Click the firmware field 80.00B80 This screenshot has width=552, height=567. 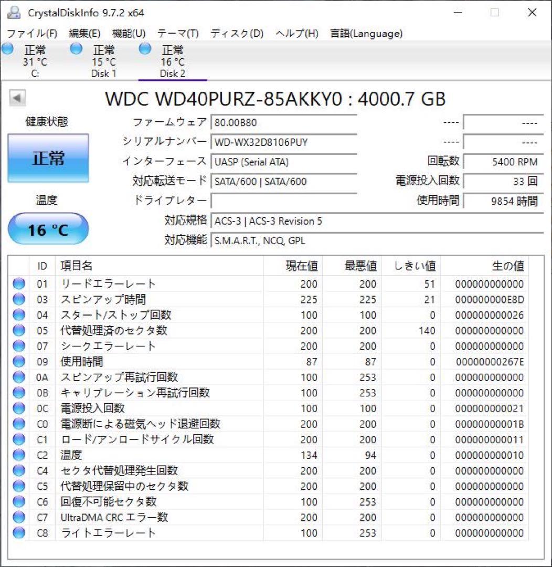tap(284, 122)
